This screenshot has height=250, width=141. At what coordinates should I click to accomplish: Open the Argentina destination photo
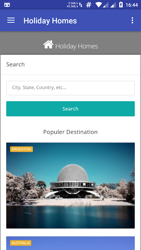point(70,185)
